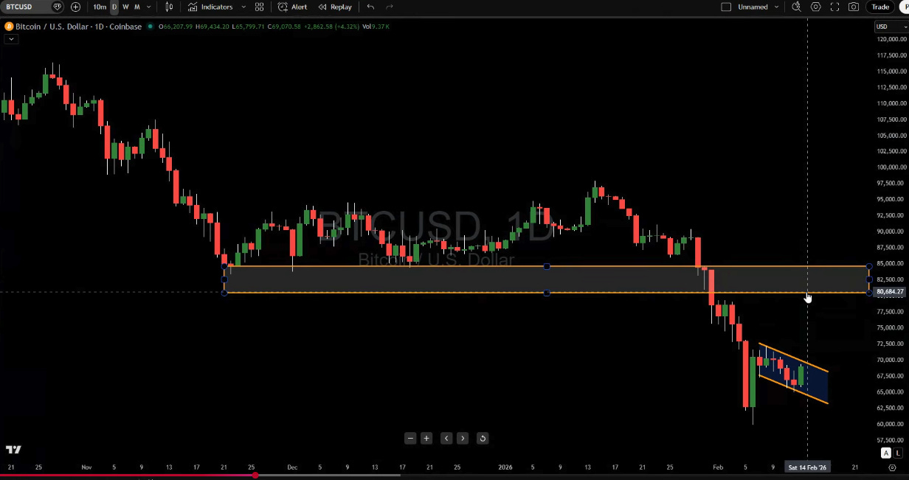Zoom in the chart with the plus button

pyautogui.click(x=426, y=438)
